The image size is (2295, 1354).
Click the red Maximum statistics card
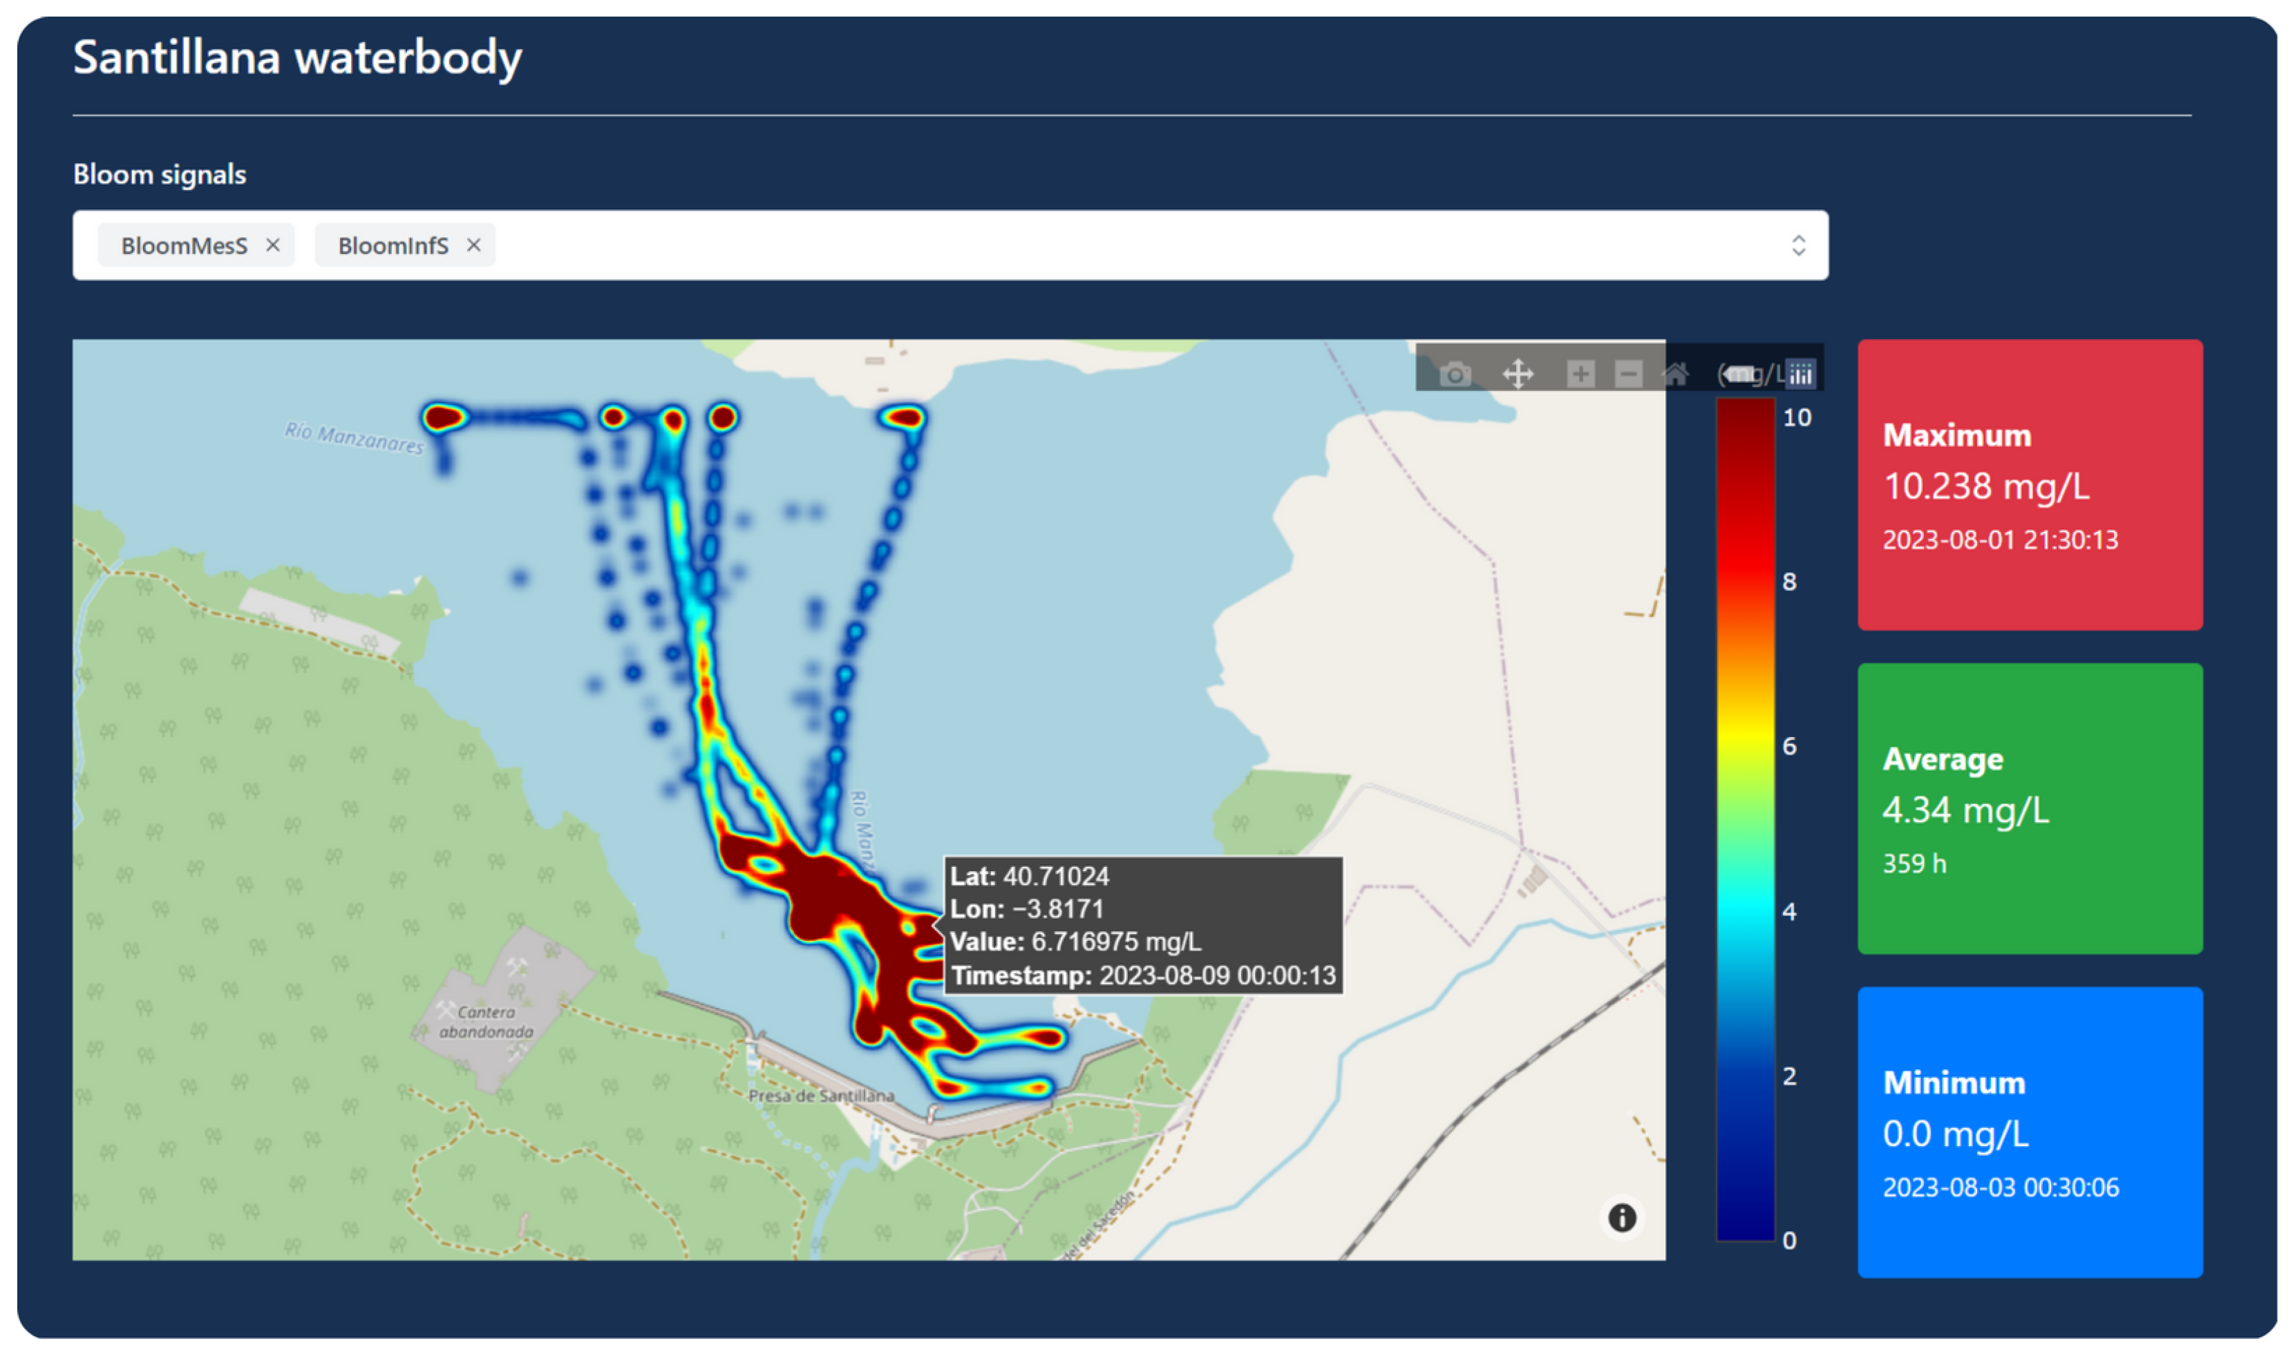click(2030, 484)
